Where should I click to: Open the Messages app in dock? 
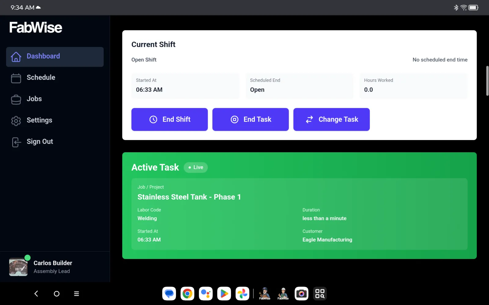pos(169,294)
